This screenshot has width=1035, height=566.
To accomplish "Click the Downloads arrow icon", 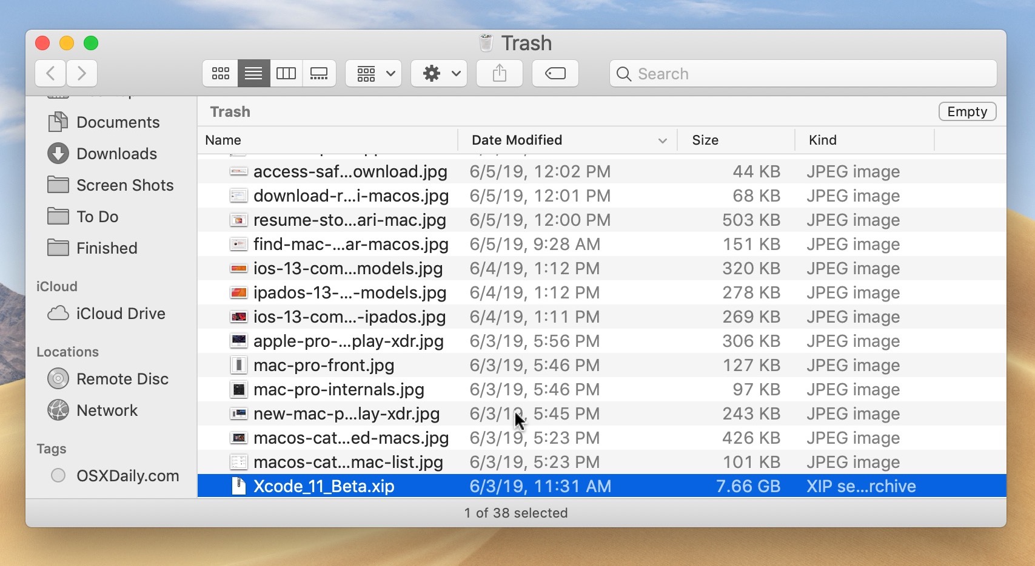I will point(58,154).
